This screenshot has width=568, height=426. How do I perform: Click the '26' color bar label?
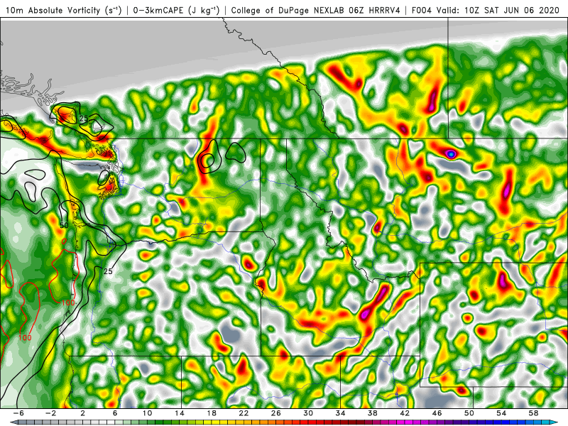pyautogui.click(x=276, y=413)
